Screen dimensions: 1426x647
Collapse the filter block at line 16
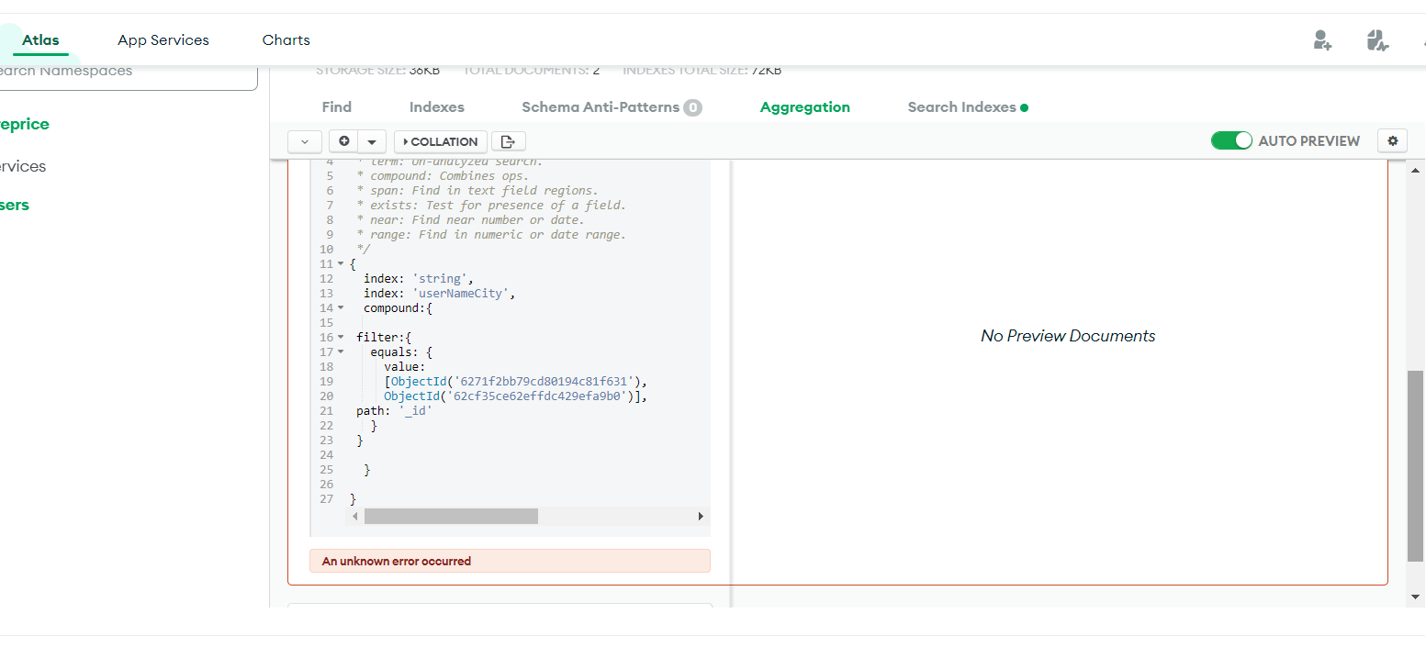[x=341, y=338]
